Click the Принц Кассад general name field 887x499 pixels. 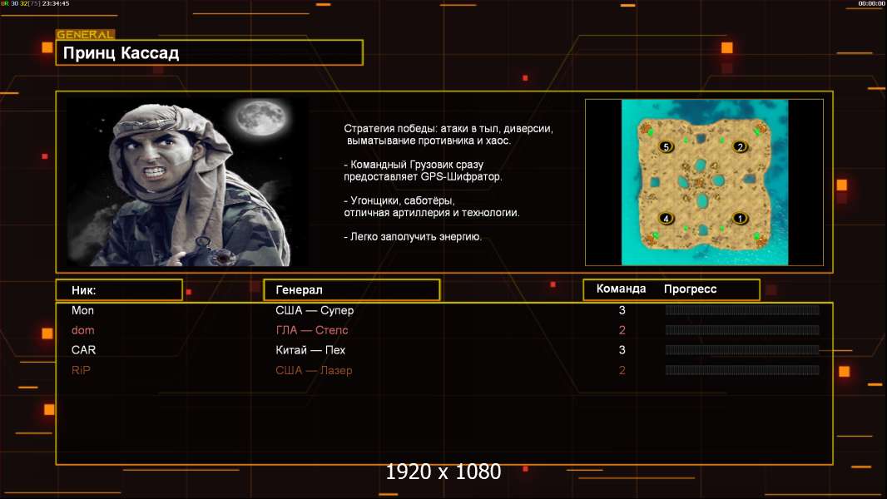pyautogui.click(x=210, y=52)
